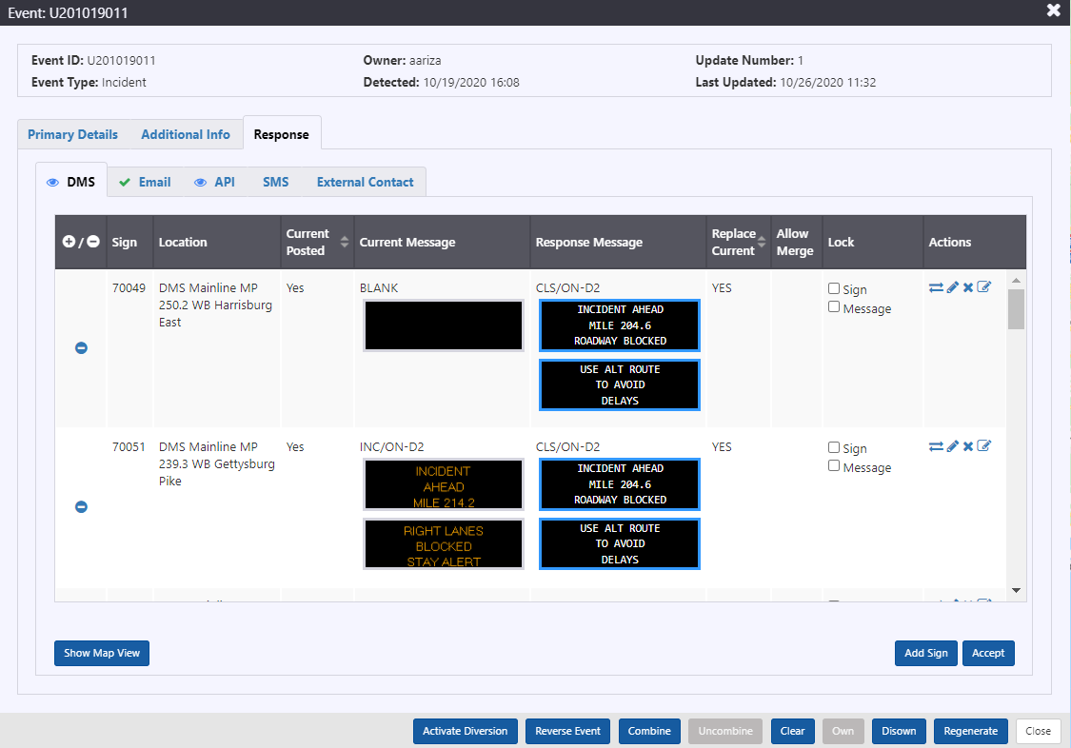This screenshot has width=1071, height=748.
Task: Open the Primary Details tab
Action: click(72, 134)
